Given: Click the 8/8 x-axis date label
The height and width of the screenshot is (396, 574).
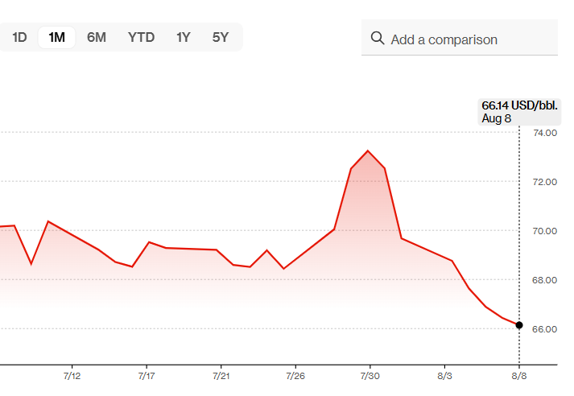Looking at the screenshot, I should point(519,376).
